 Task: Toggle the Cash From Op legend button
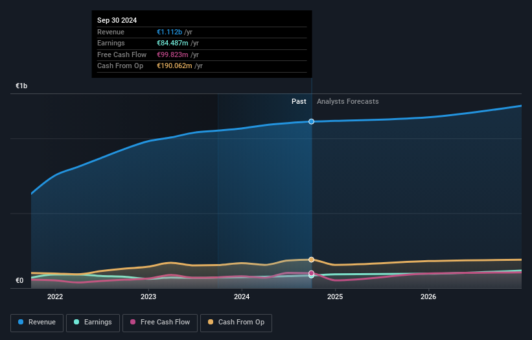click(x=236, y=322)
